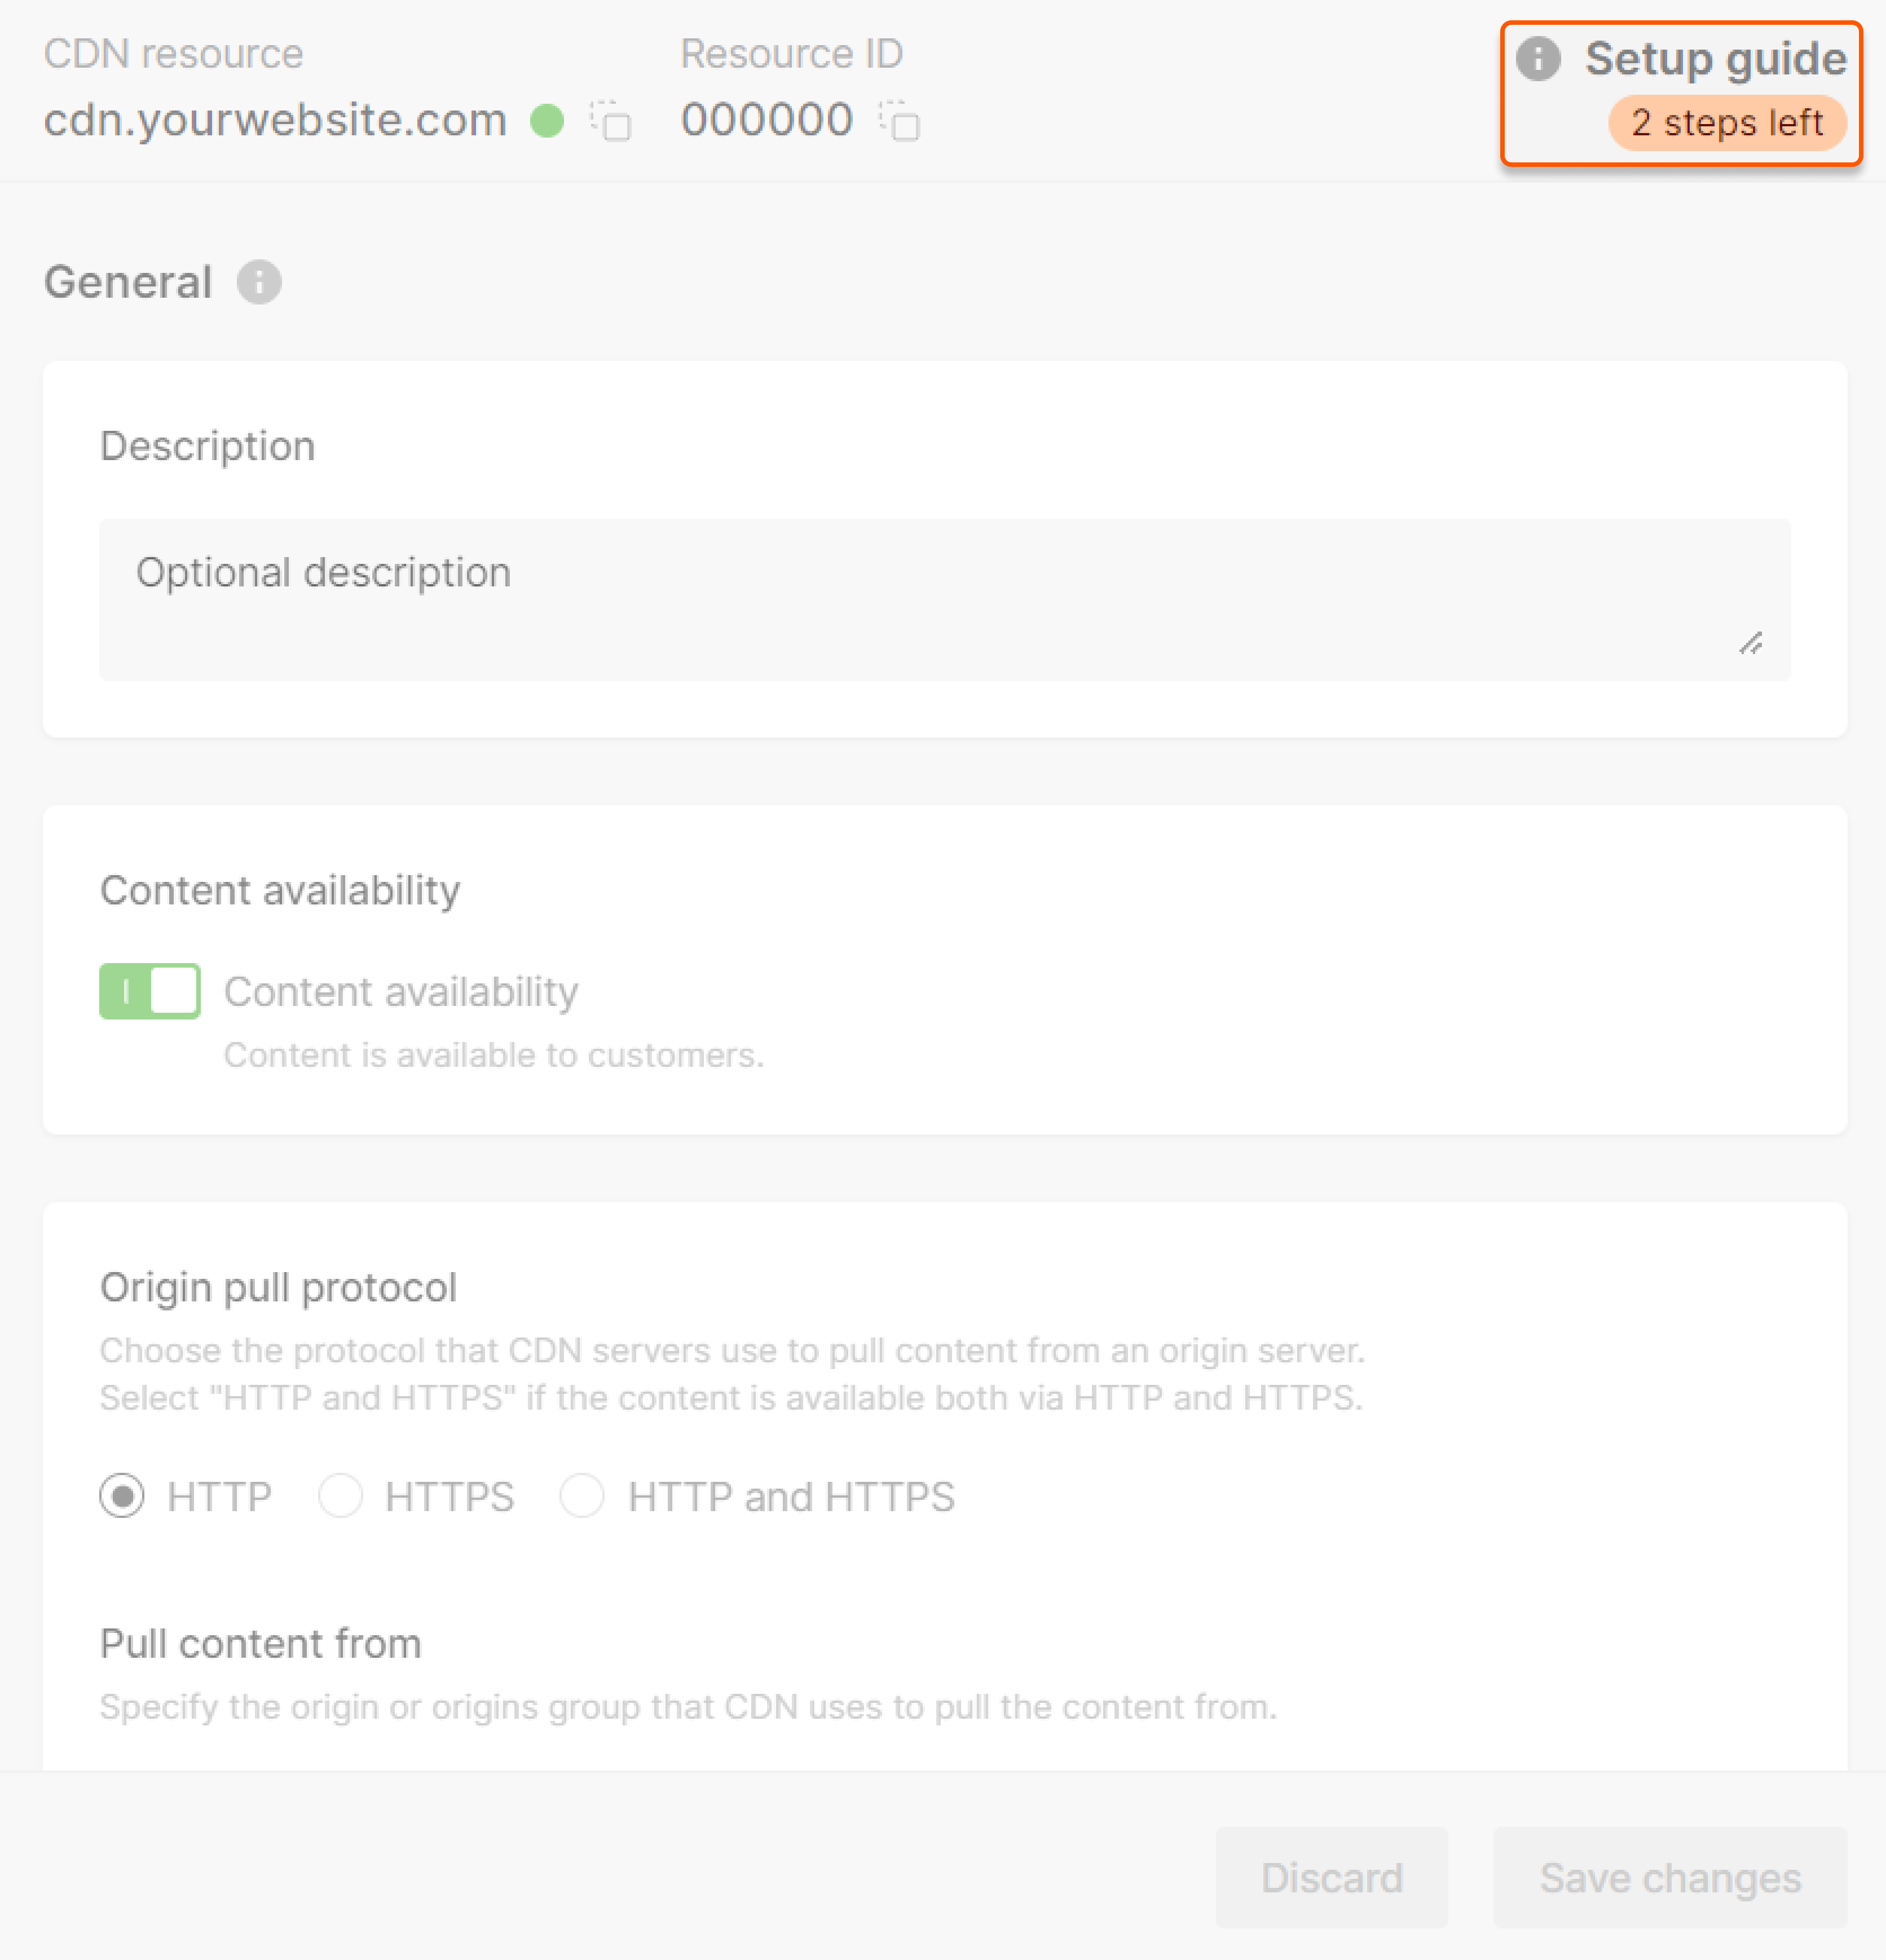Choose the HTTPS radio option
Viewport: 1886px width, 1960px height.
point(340,1496)
